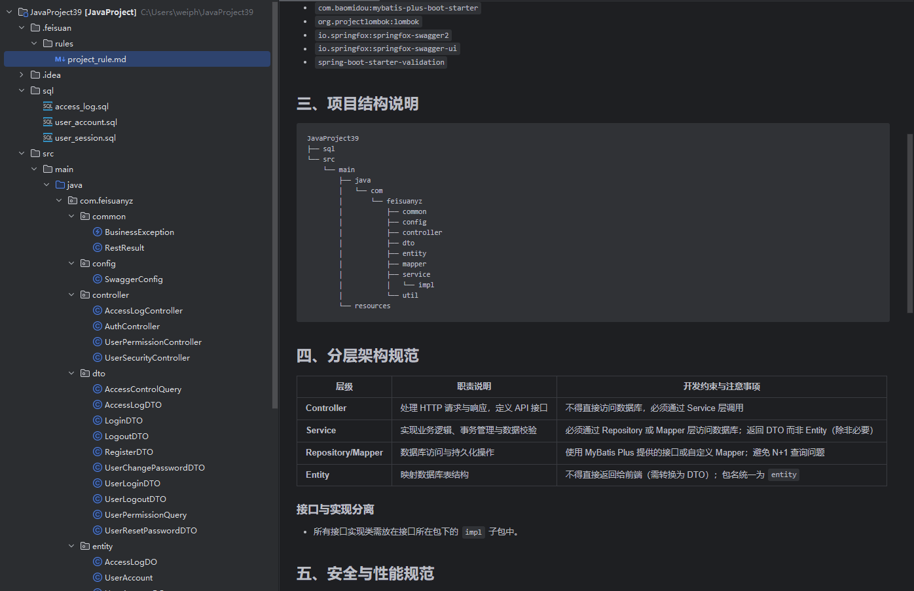Open BusinessException class
This screenshot has height=591, width=914.
tap(139, 232)
